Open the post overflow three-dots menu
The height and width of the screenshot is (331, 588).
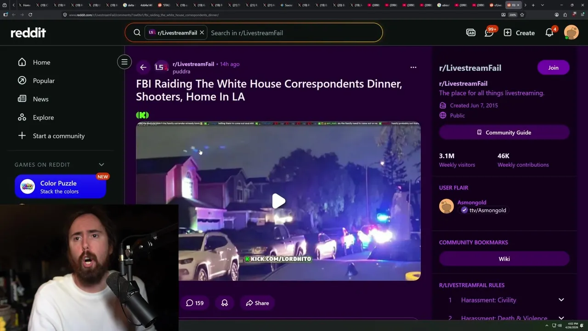coord(413,68)
